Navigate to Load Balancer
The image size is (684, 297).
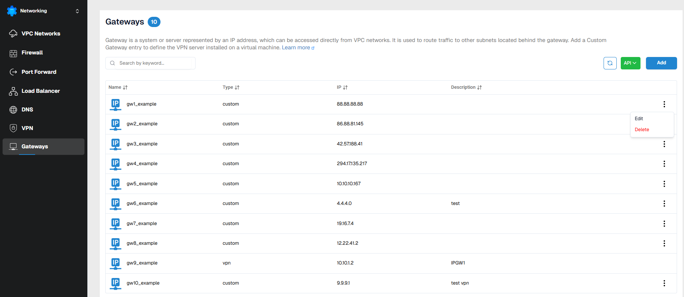click(41, 91)
